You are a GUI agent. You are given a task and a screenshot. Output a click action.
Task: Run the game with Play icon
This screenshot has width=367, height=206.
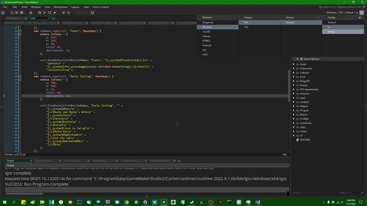coord(45,13)
